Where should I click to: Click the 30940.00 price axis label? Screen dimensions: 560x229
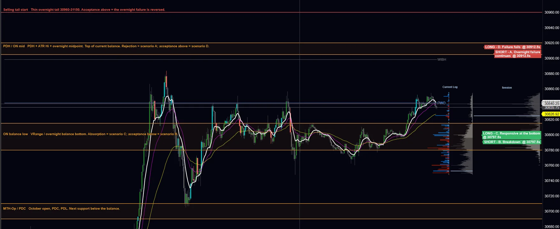552,28
